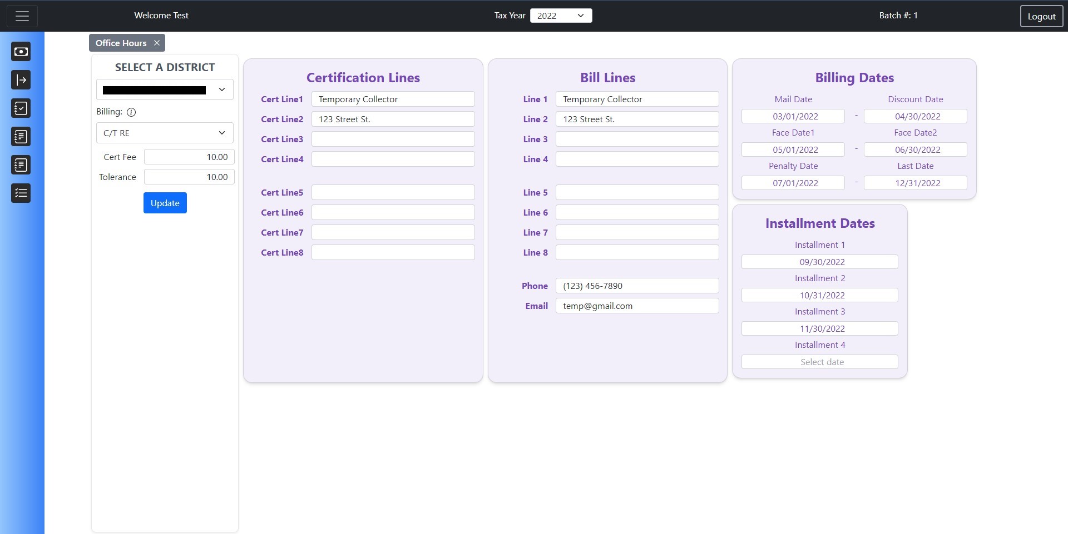1068x534 pixels.
Task: Click Bill Lines Line 2 field
Action: click(x=637, y=119)
